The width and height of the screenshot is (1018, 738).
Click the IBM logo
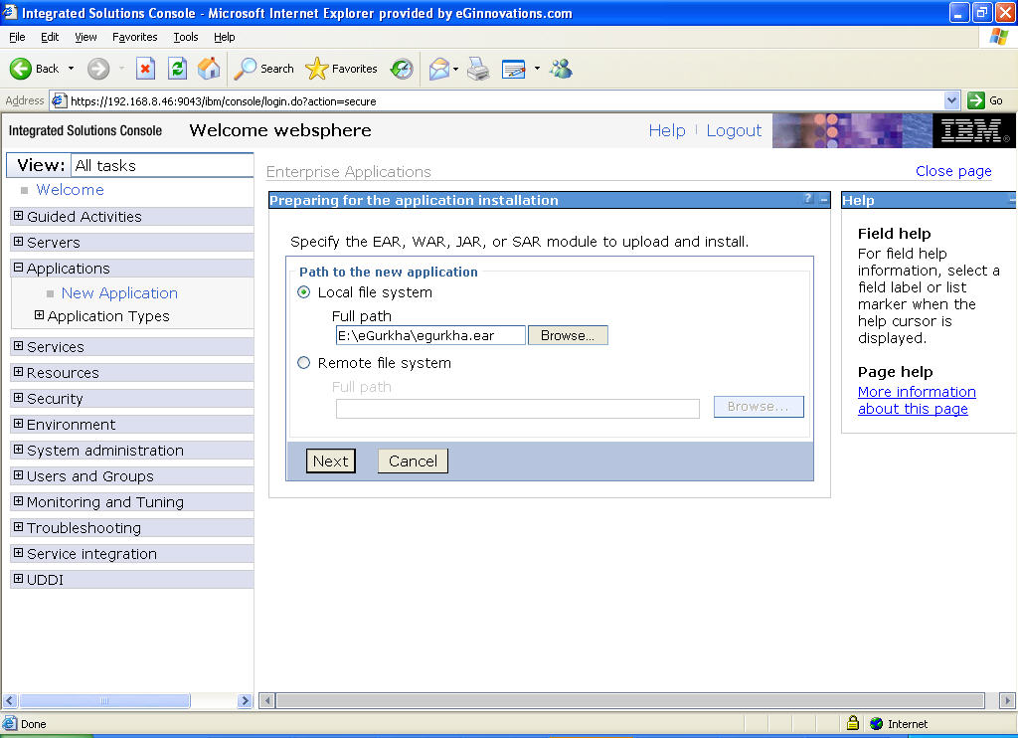974,130
